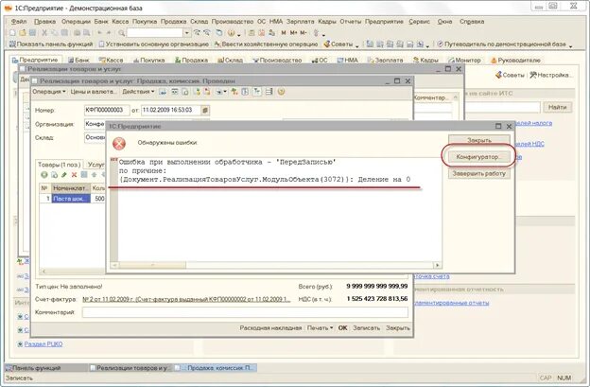This screenshot has width=590, height=387.
Task: Open the calculator icon in main toolbar
Action: [252, 33]
